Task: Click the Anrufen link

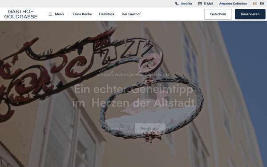Action: [x=186, y=4]
